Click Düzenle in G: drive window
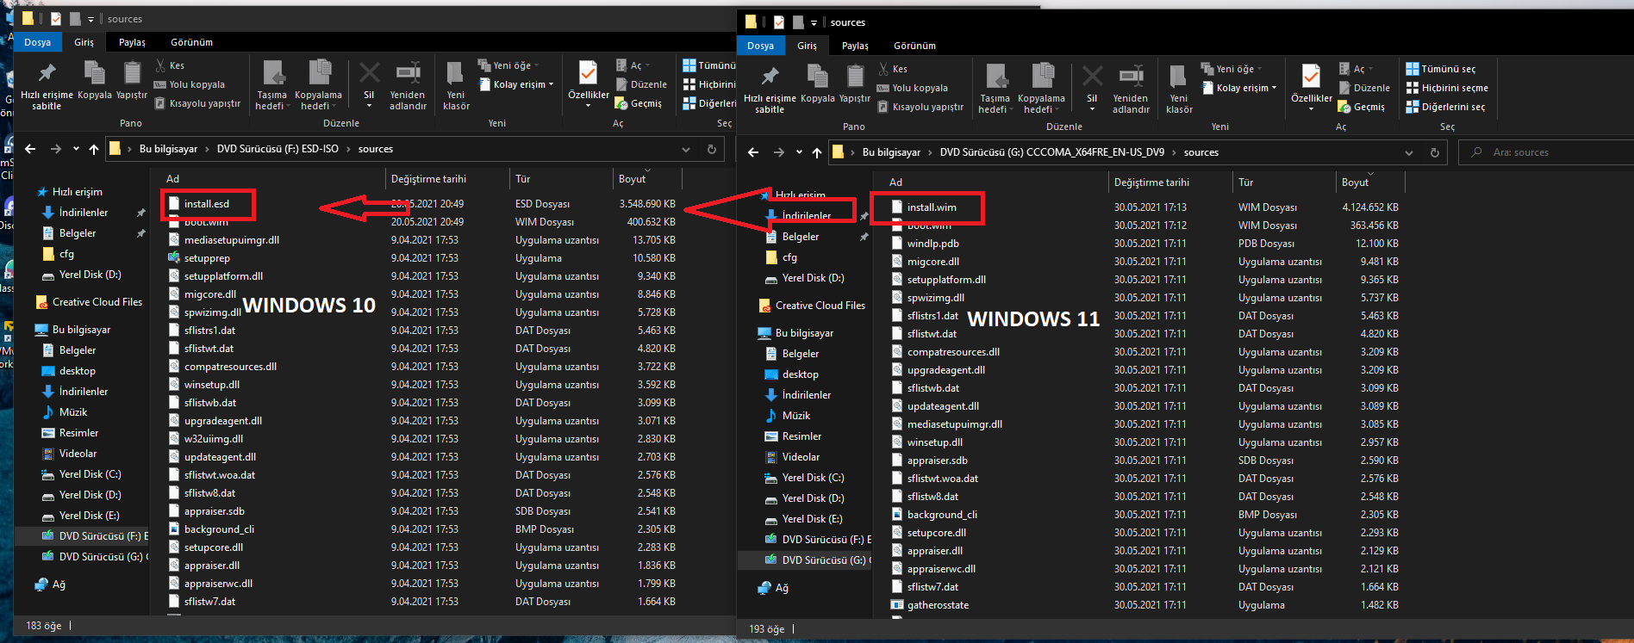 tap(1363, 88)
